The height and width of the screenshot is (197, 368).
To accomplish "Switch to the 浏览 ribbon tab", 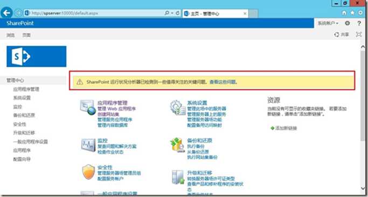I will pyautogui.click(x=11, y=35).
